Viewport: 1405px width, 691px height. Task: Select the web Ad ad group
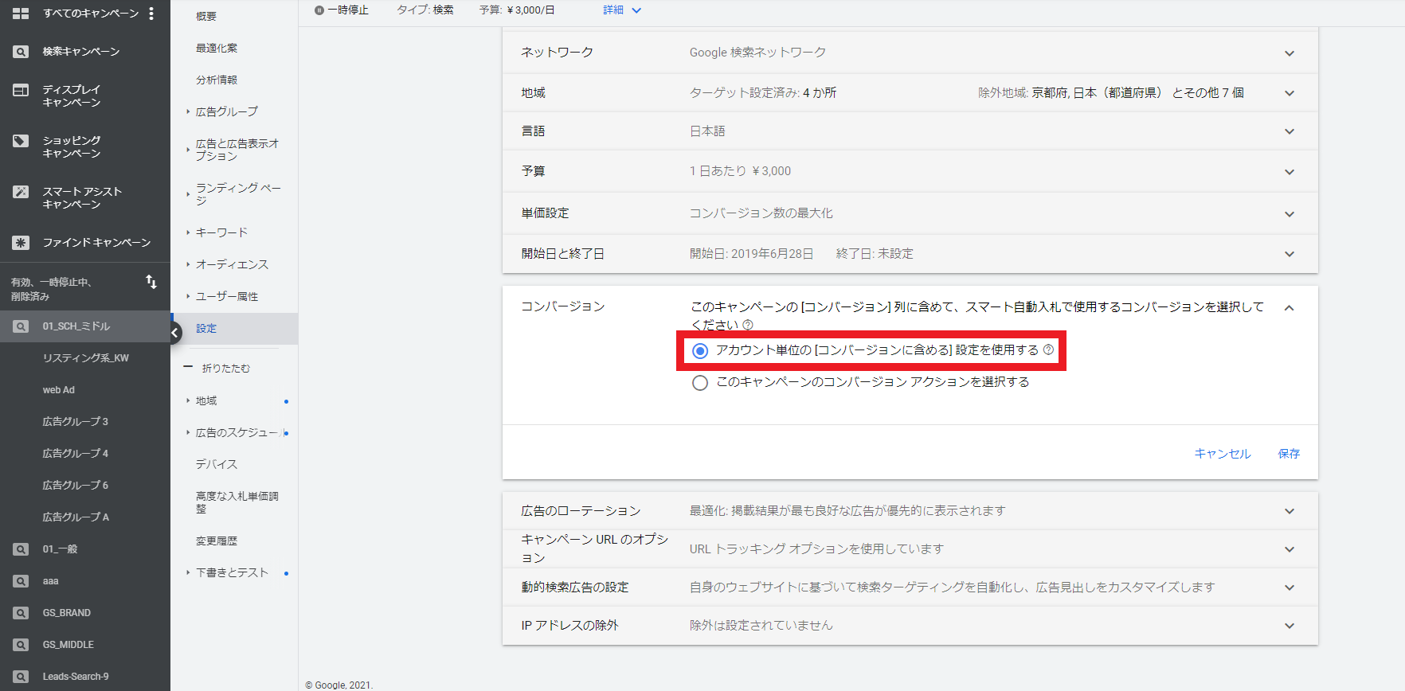point(58,390)
